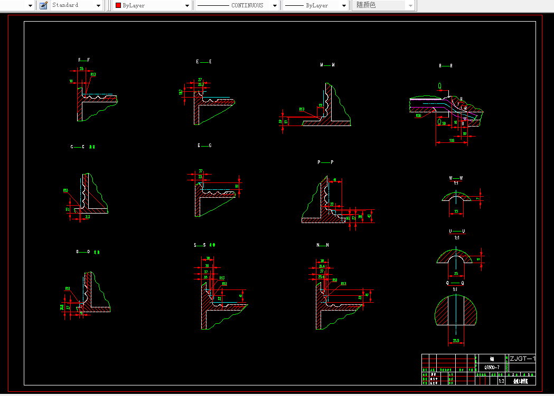Select the P—P section label
554x396 pixels.
[325, 162]
